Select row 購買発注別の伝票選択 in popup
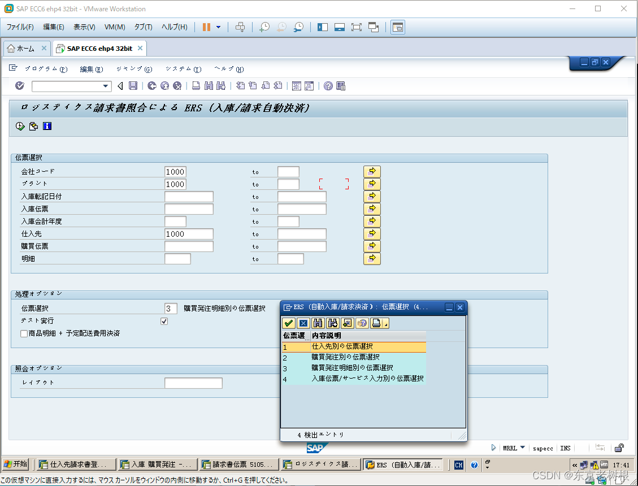The image size is (638, 486). pos(354,357)
